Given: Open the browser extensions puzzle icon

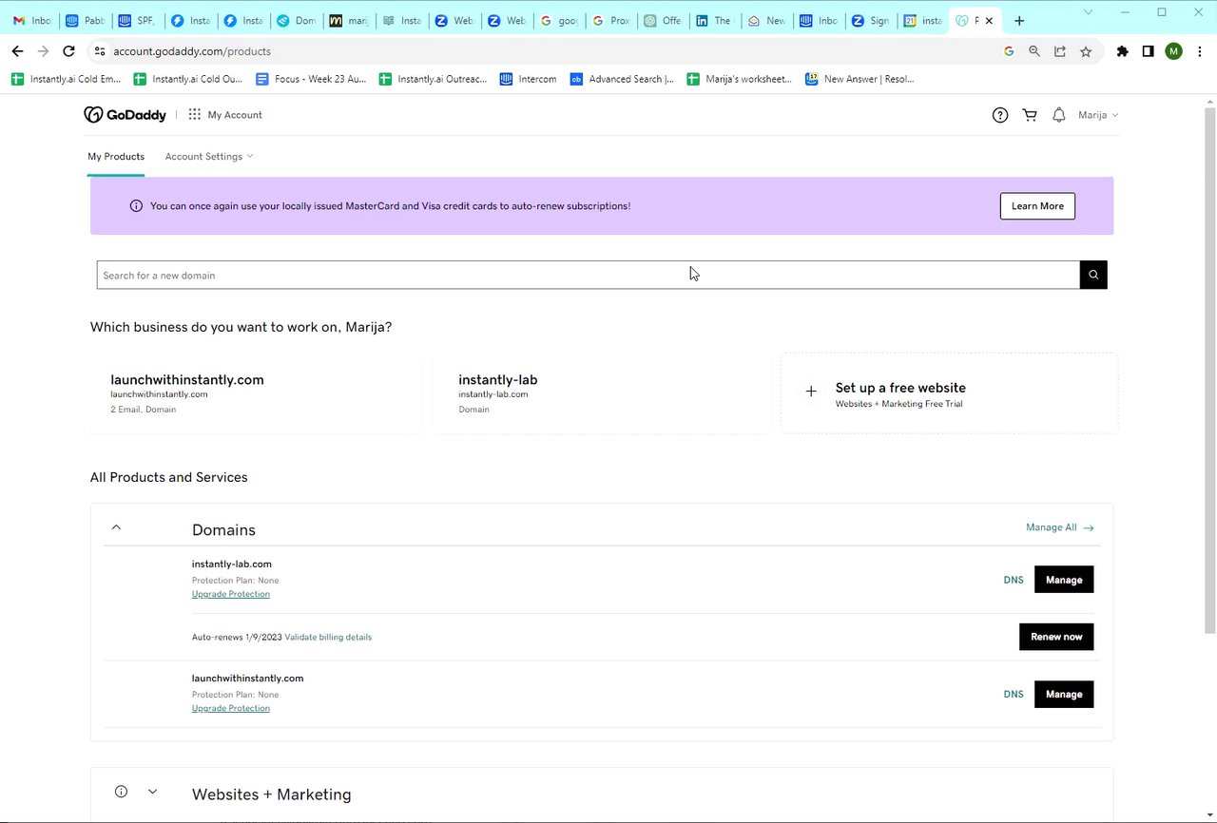Looking at the screenshot, I should [1122, 51].
